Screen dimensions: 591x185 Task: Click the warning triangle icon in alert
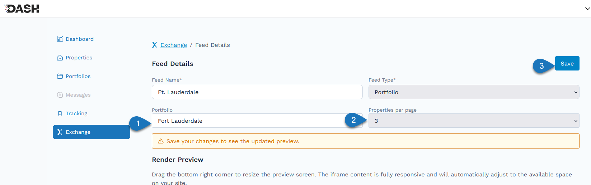161,141
